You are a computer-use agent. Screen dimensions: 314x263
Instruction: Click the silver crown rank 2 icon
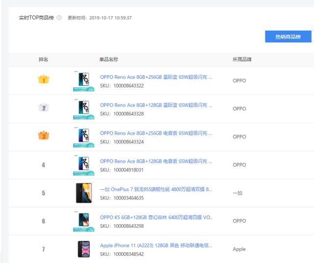[x=44, y=107]
